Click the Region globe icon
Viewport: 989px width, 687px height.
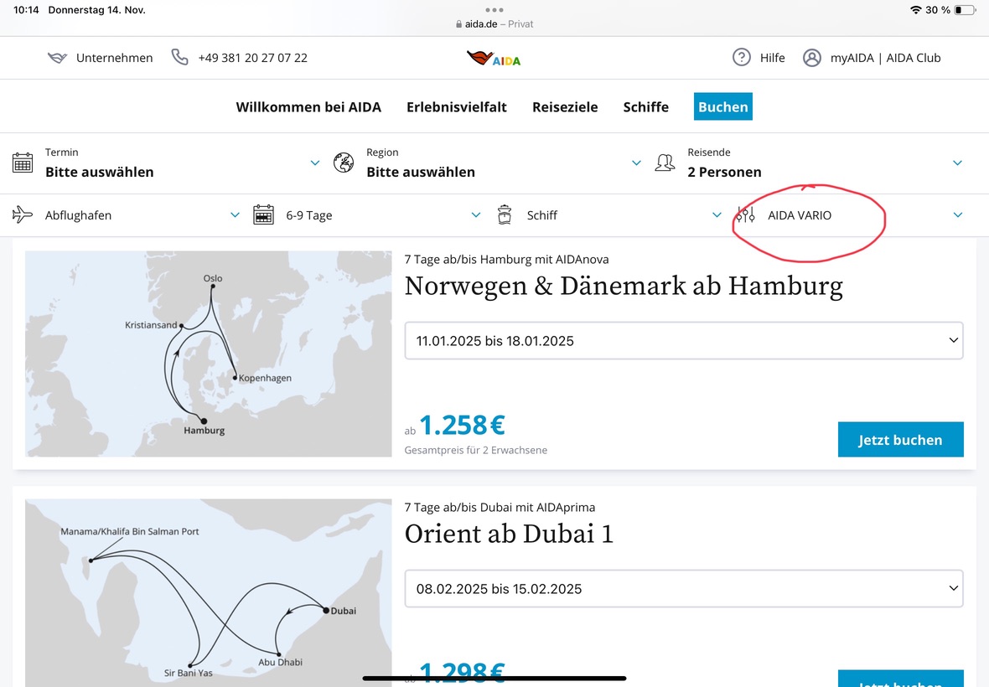[x=344, y=163]
